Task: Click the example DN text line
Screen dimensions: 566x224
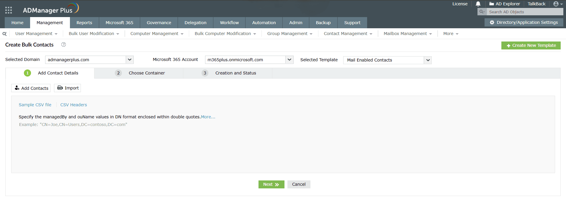Action: [x=73, y=125]
